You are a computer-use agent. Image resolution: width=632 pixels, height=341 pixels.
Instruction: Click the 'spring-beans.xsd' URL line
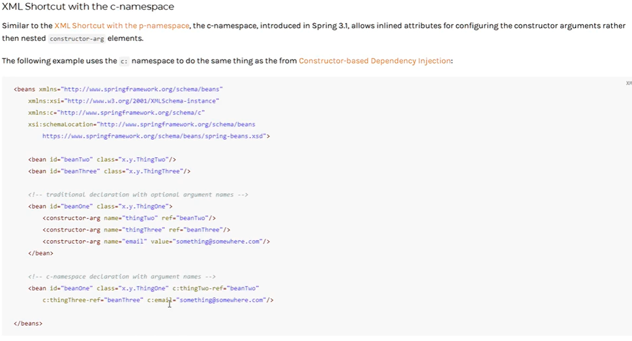[156, 136]
